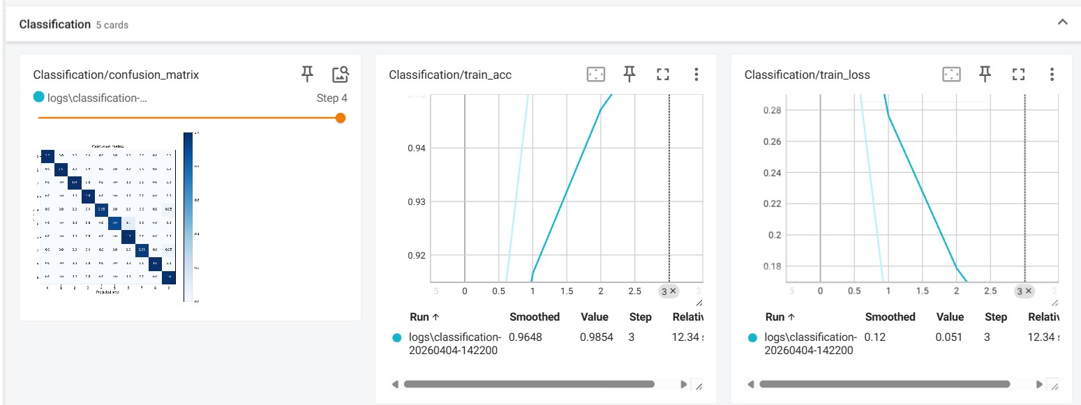The width and height of the screenshot is (1081, 405).
Task: Pin the train_acc card
Action: (629, 74)
